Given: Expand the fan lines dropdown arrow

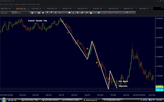Looking at the screenshot, I should (x=108, y=13).
